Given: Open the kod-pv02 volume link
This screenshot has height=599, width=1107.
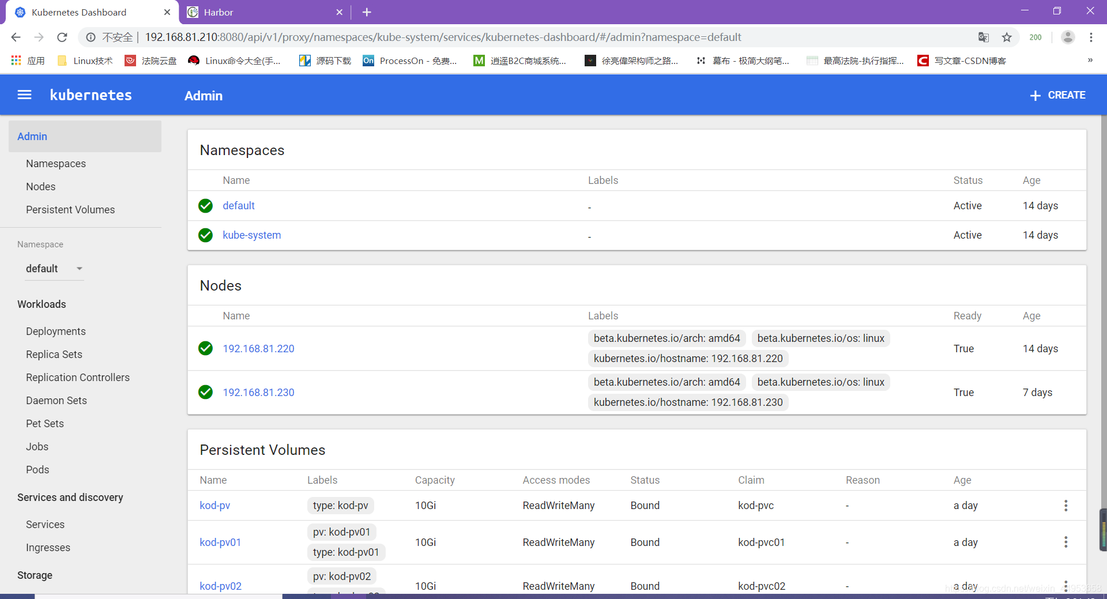Looking at the screenshot, I should click(221, 586).
